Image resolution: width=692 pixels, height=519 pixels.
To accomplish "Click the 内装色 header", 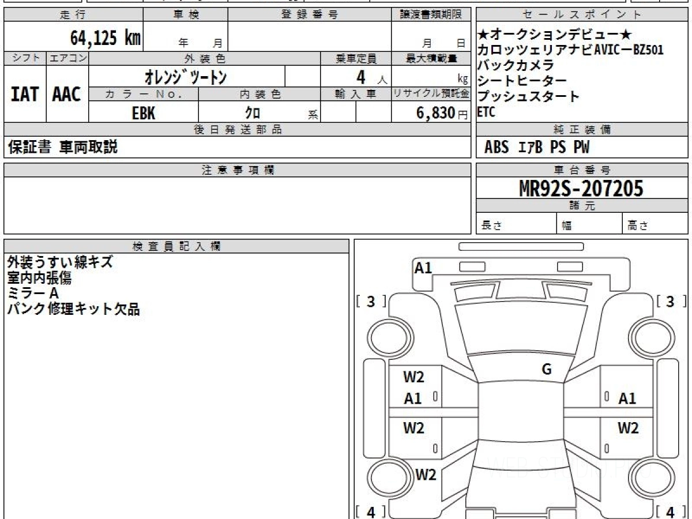I will point(259,95).
